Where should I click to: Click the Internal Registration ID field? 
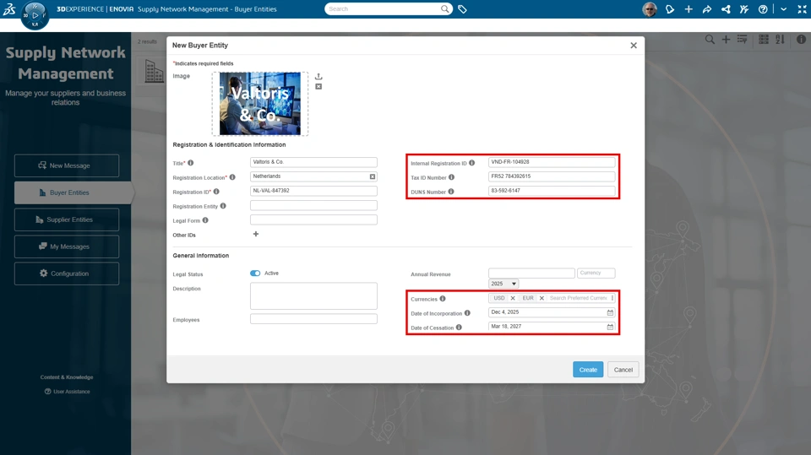pos(552,162)
